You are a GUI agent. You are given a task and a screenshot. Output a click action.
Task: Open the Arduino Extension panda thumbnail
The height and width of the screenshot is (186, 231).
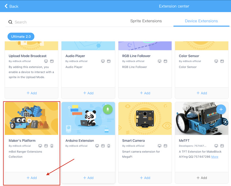88,119
